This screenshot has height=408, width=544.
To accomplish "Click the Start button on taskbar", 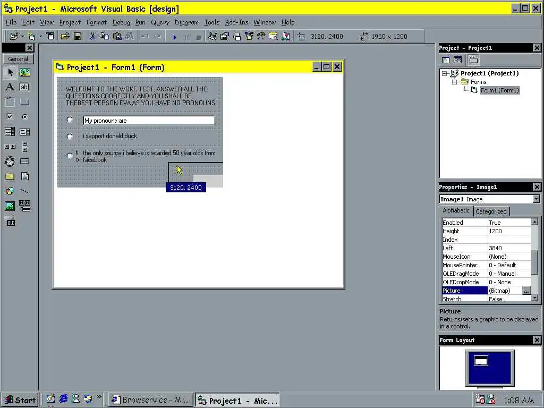I will pos(20,400).
